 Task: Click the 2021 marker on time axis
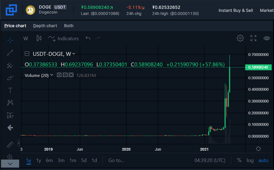pyautogui.click(x=204, y=149)
